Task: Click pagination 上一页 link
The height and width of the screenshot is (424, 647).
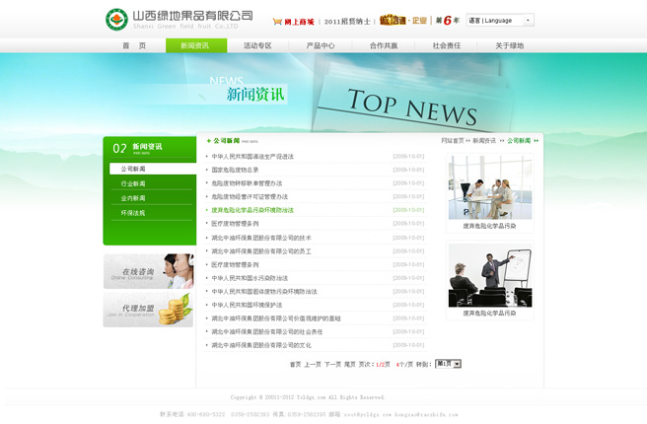Action: click(313, 364)
